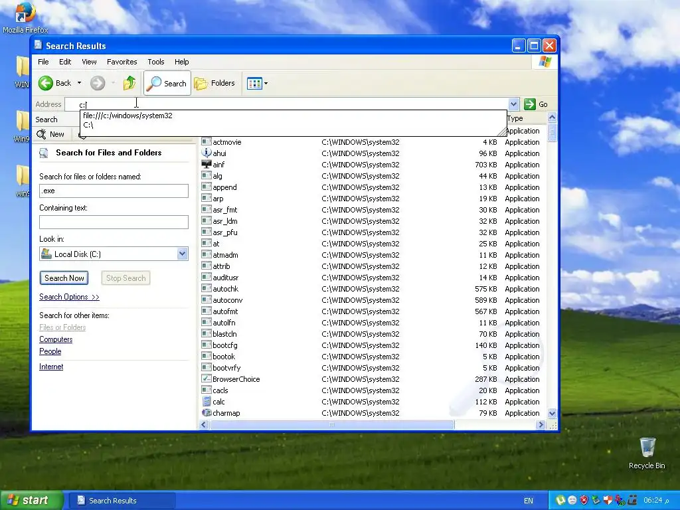Expand the Address bar dropdown arrow
This screenshot has height=510, width=680.
513,104
